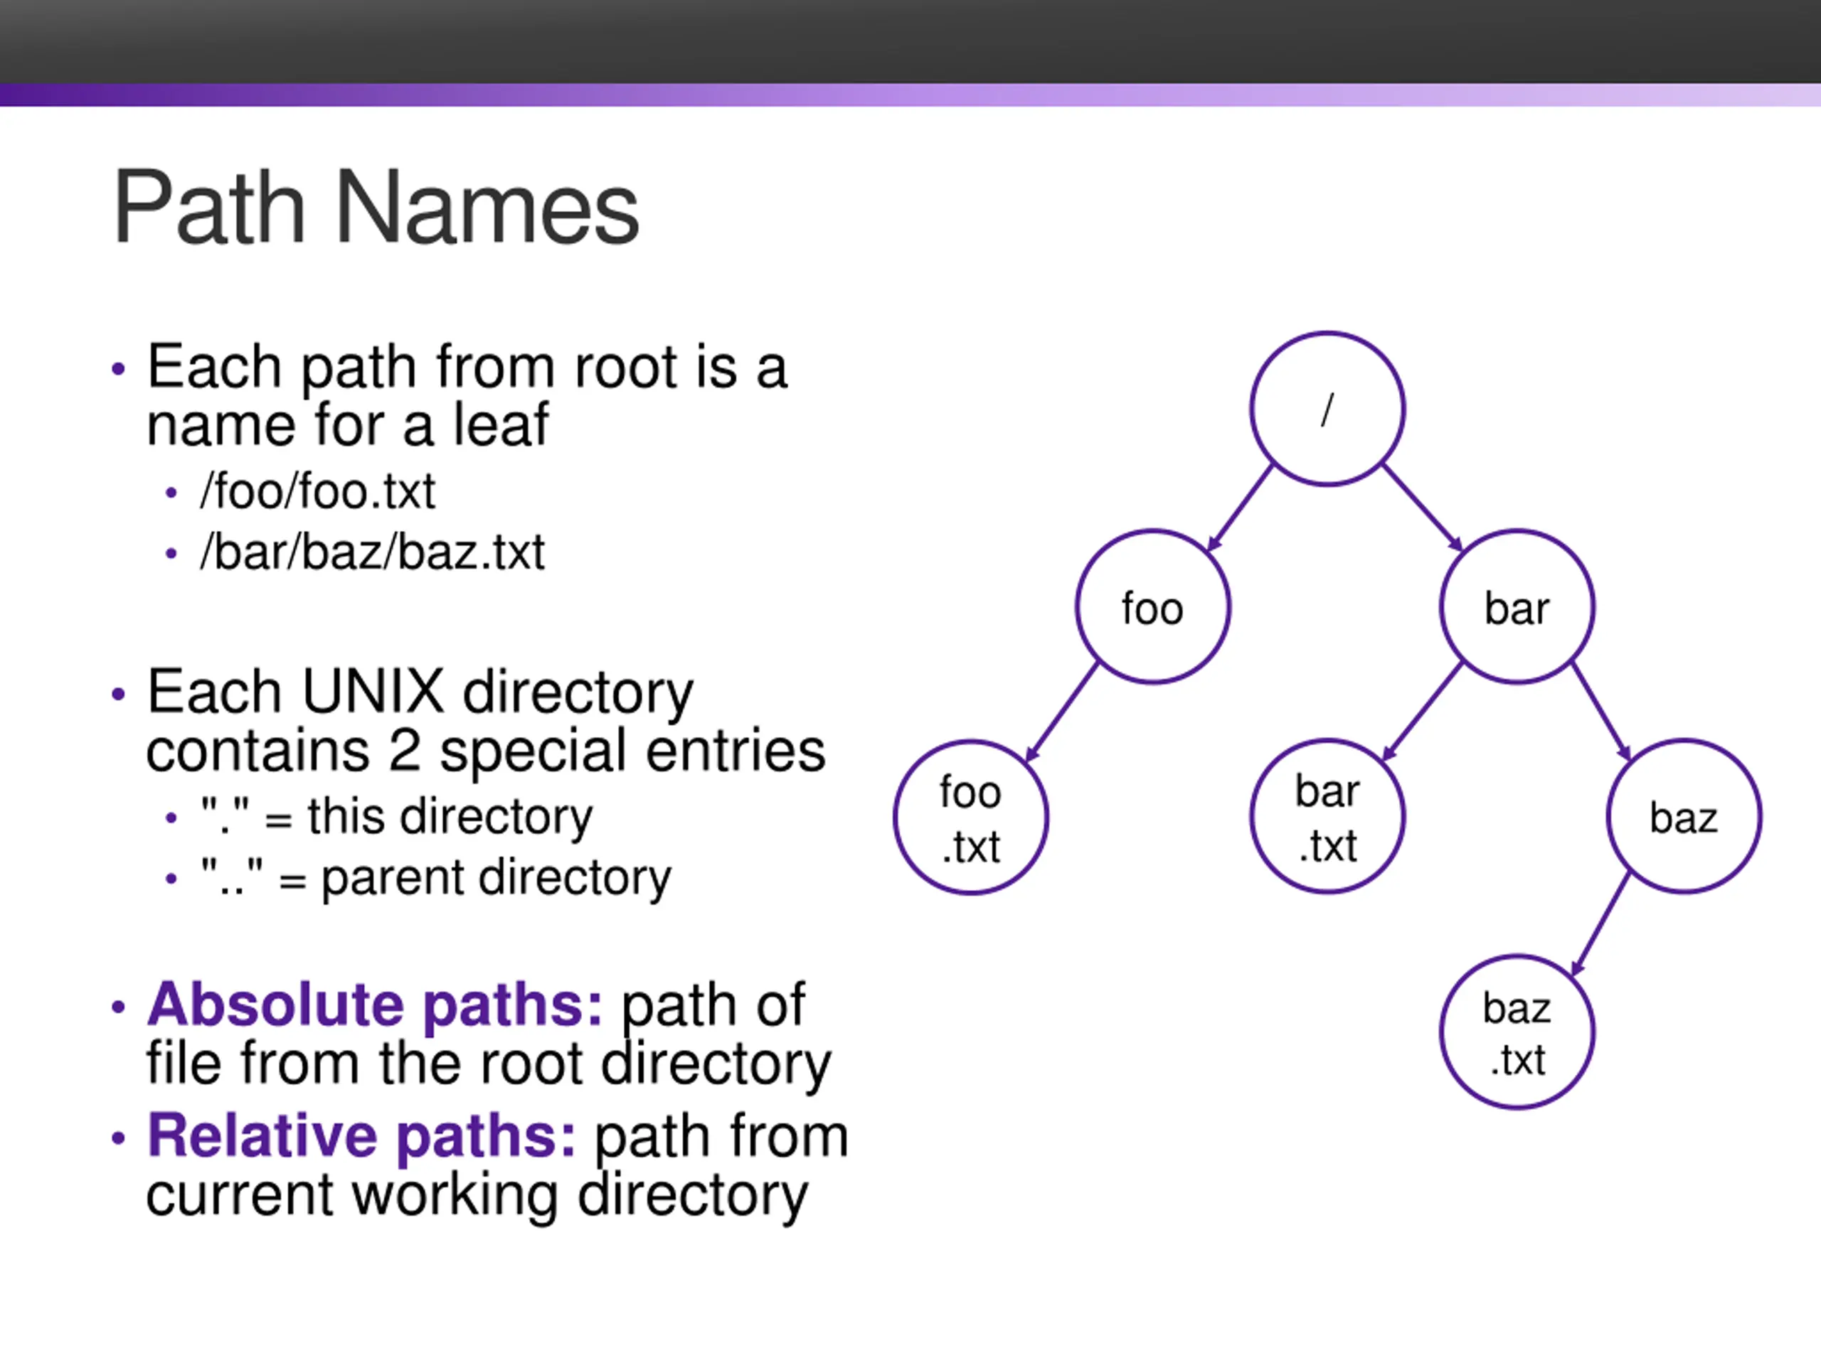Select the "foo" directory node

[1152, 607]
